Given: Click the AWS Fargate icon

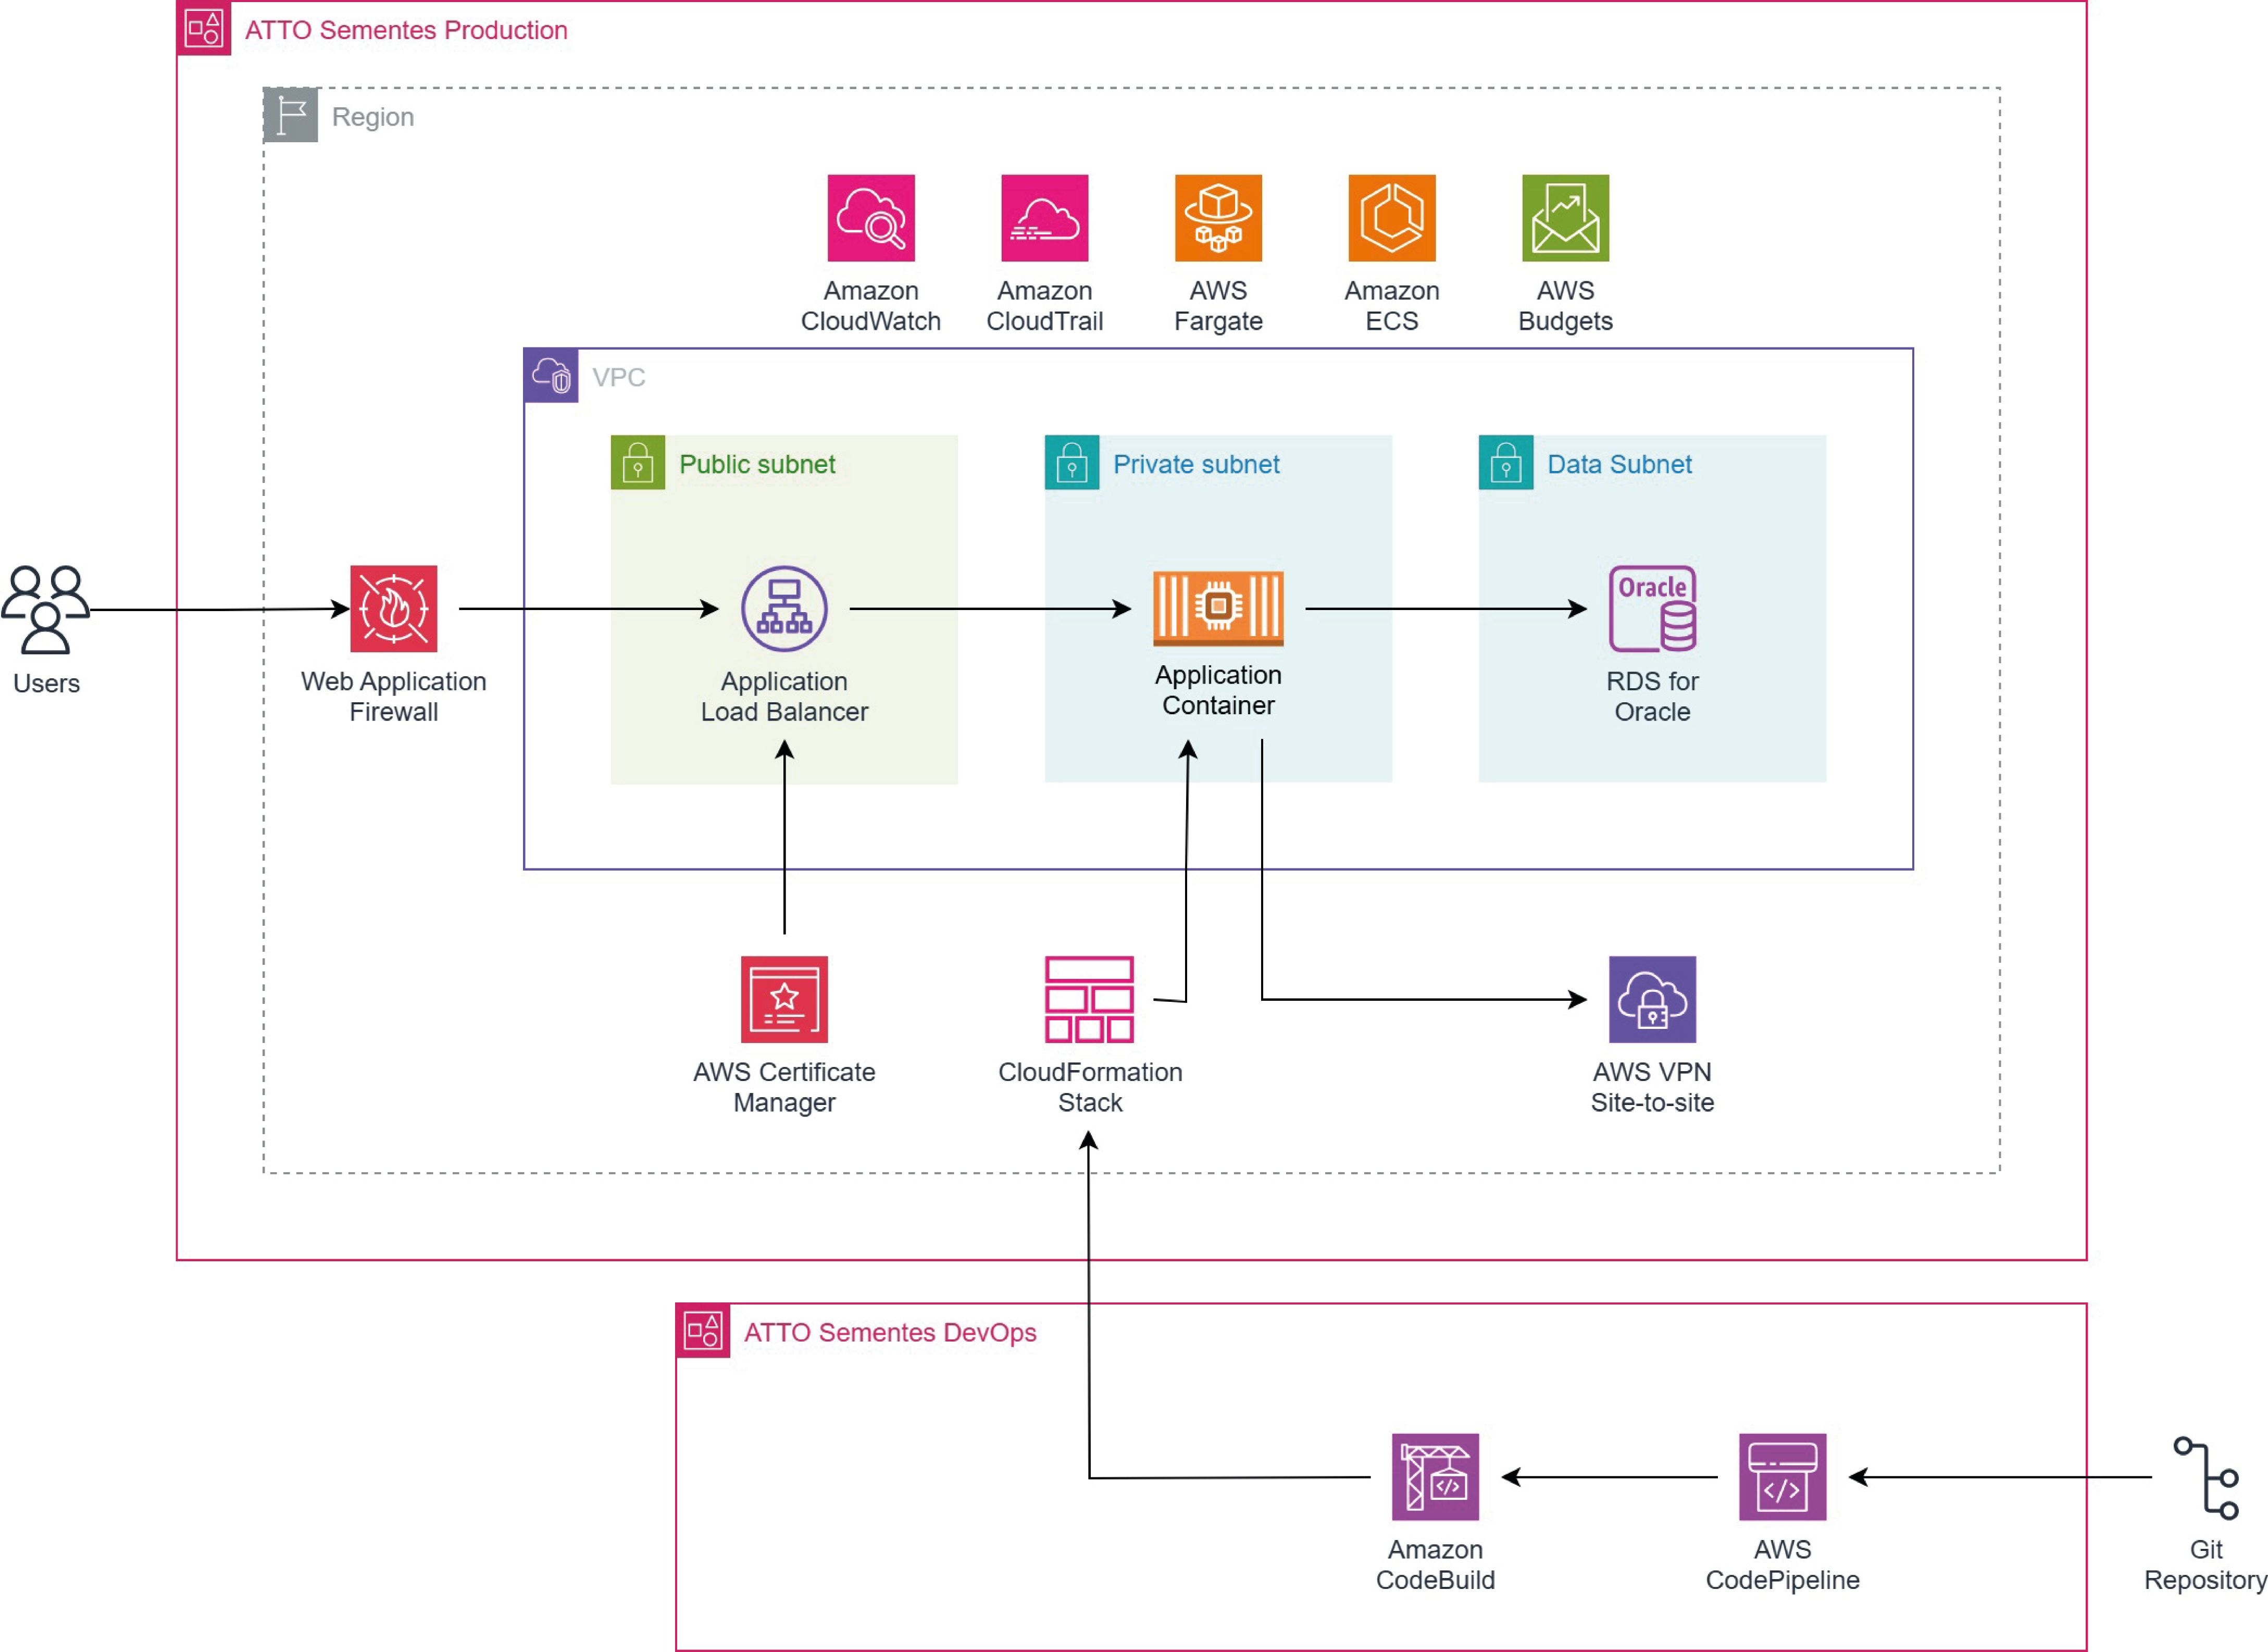Looking at the screenshot, I should [x=1217, y=218].
